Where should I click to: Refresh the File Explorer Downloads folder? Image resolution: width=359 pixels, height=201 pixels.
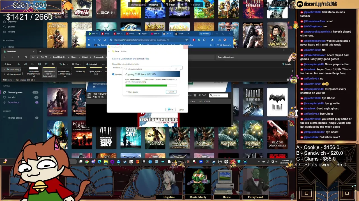(26, 57)
